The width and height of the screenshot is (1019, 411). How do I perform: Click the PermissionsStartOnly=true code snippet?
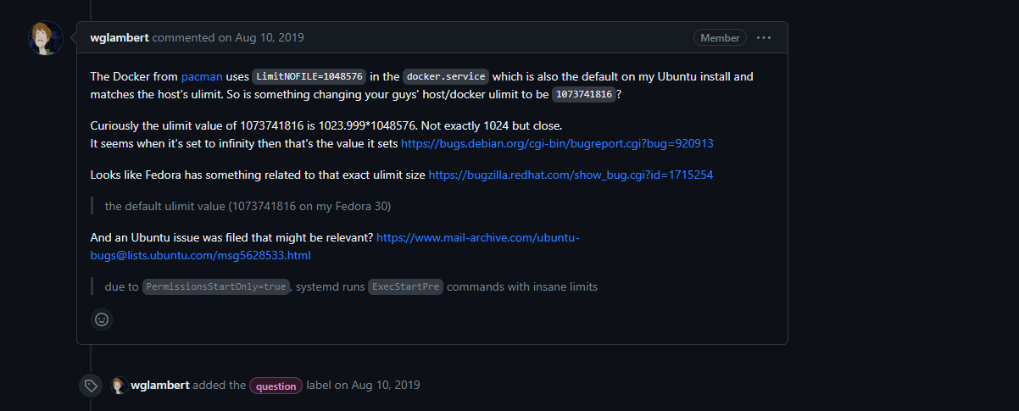tap(216, 286)
